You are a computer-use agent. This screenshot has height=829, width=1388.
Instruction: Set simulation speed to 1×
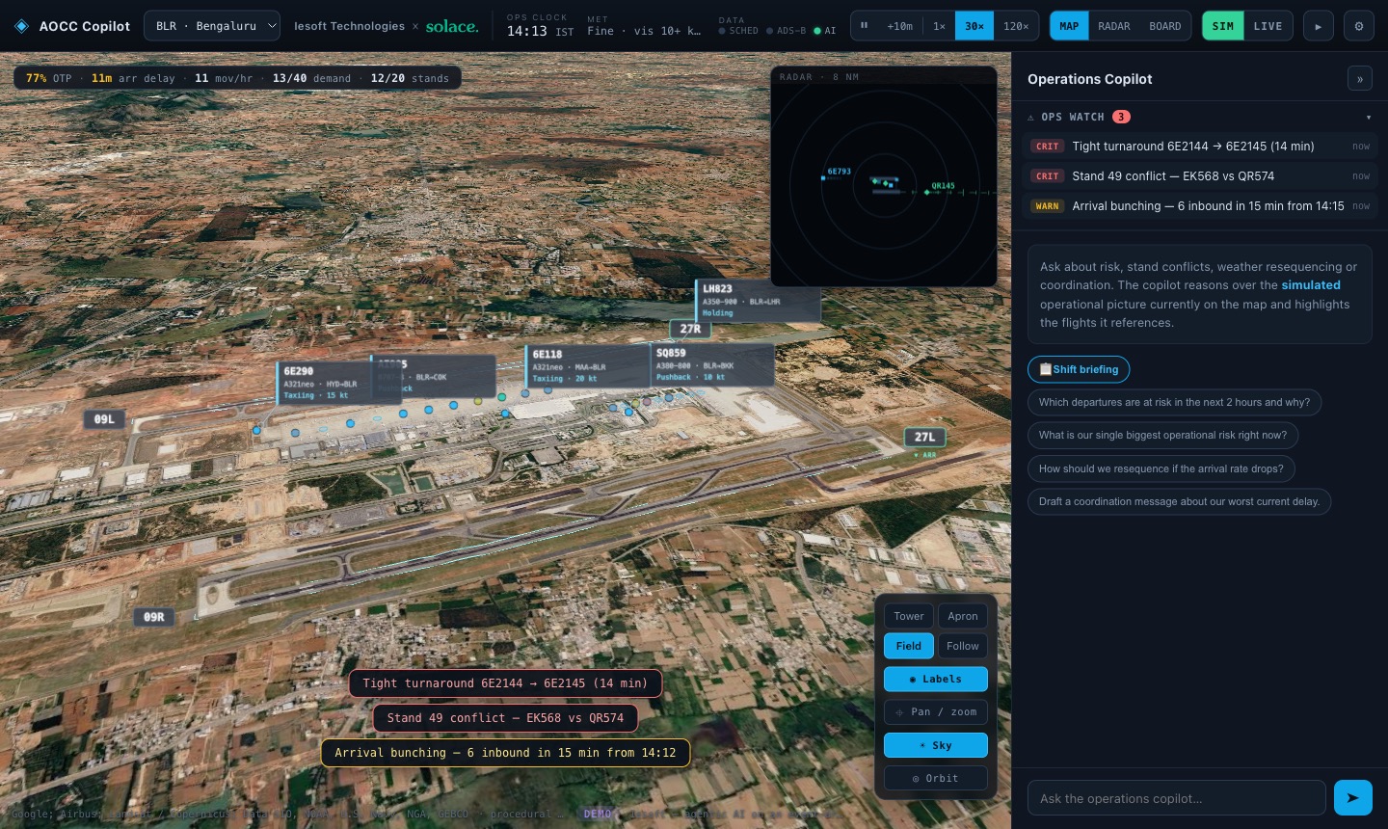tap(939, 26)
